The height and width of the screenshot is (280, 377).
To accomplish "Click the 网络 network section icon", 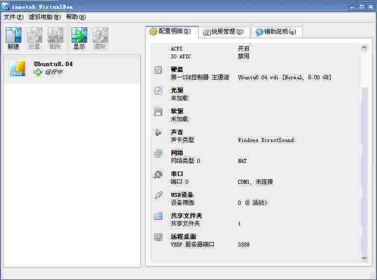I will tap(158, 154).
